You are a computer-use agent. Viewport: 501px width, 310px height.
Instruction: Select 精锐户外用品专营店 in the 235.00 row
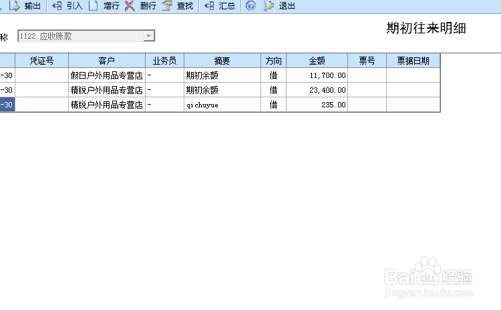click(107, 105)
